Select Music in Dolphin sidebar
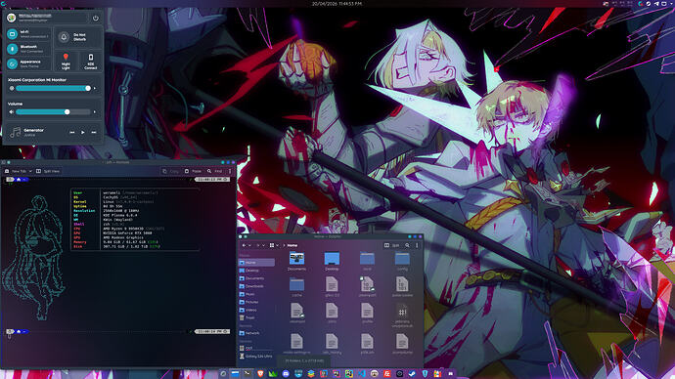The image size is (675, 379). [x=256, y=294]
